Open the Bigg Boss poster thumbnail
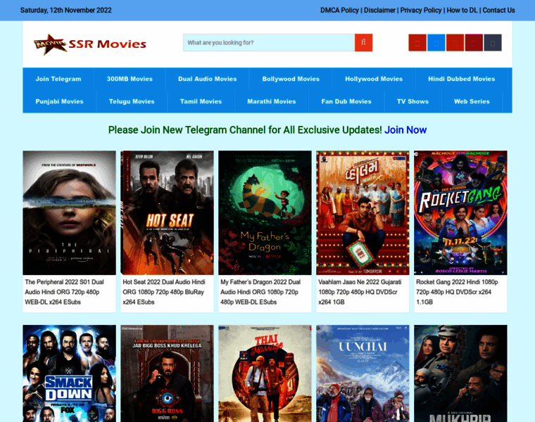Image resolution: width=535 pixels, height=422 pixels. [168, 373]
